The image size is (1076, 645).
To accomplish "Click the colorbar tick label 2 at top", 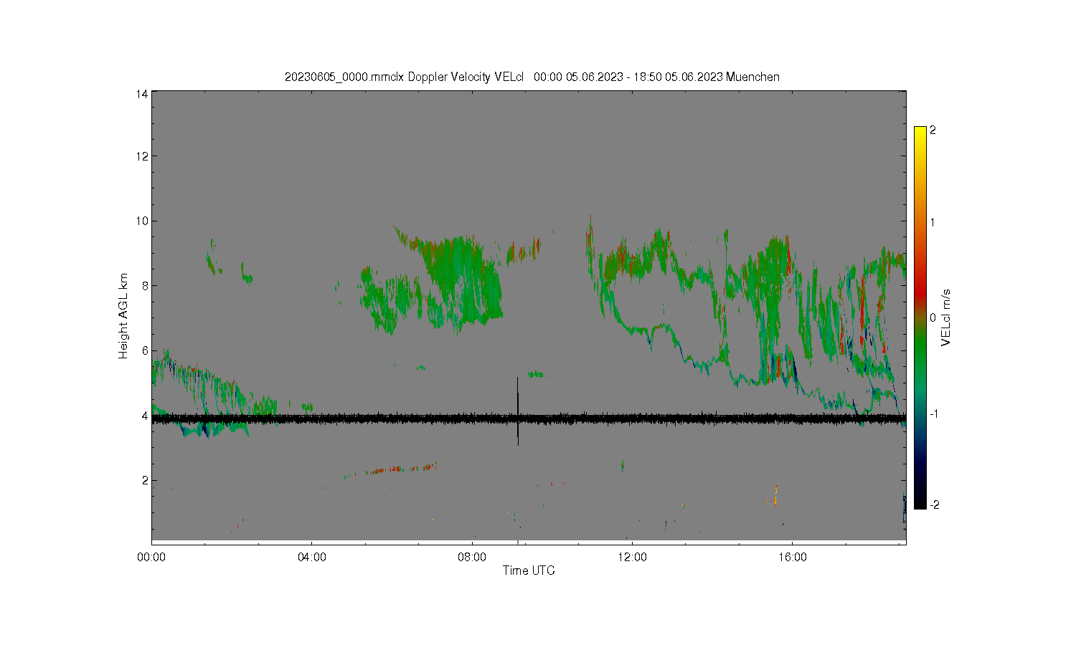I will pos(933,130).
